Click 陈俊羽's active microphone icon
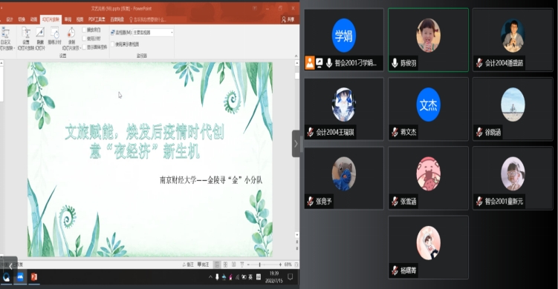This screenshot has width=558, height=289. pos(395,63)
